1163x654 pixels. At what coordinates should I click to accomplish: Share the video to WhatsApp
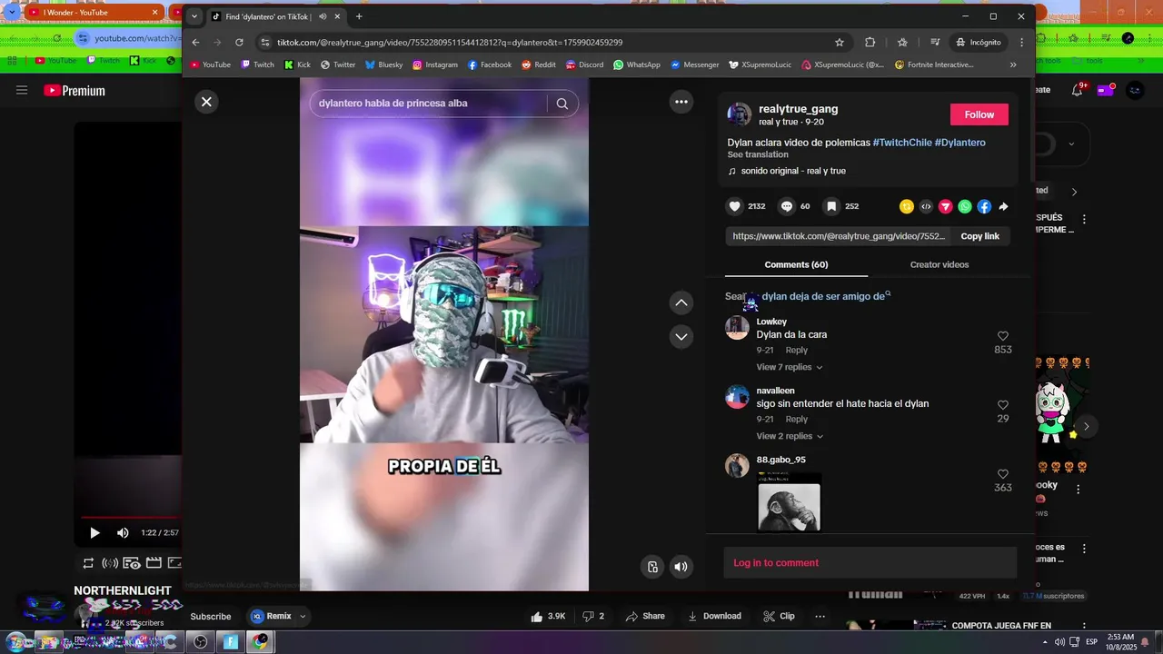click(965, 207)
